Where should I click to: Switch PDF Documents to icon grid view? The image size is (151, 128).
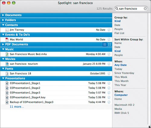[110, 44]
